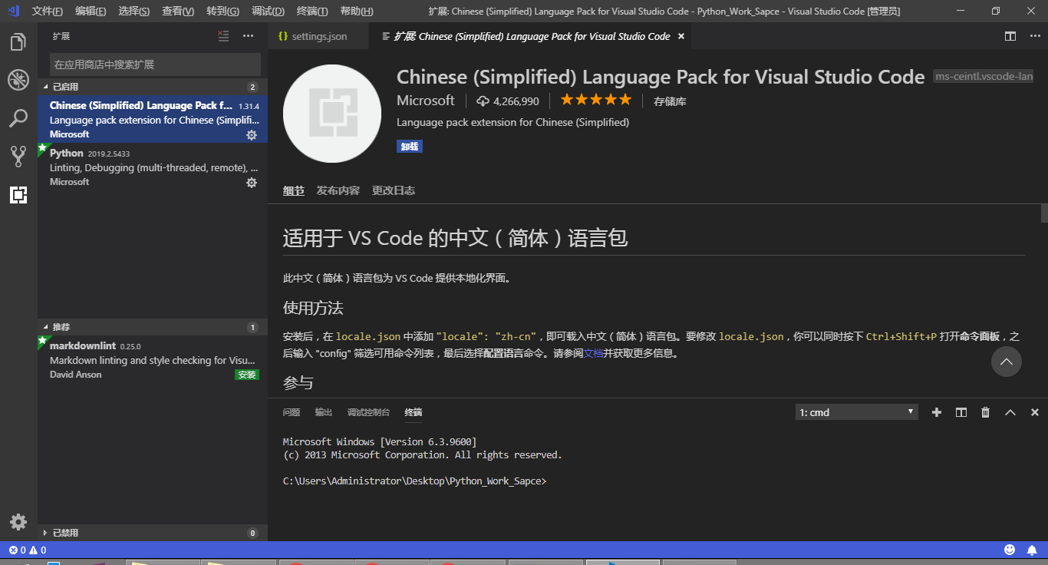Clear extensions search results icon
Screen dimensions: 1048x565
223,36
